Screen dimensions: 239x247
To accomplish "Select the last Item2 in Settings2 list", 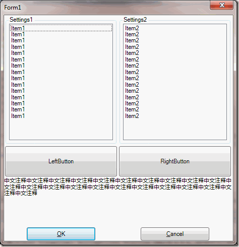I will click(x=175, y=116).
